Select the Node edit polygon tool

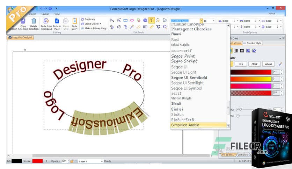[158, 27]
